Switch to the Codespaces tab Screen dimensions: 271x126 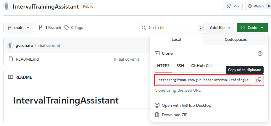tap(235, 39)
